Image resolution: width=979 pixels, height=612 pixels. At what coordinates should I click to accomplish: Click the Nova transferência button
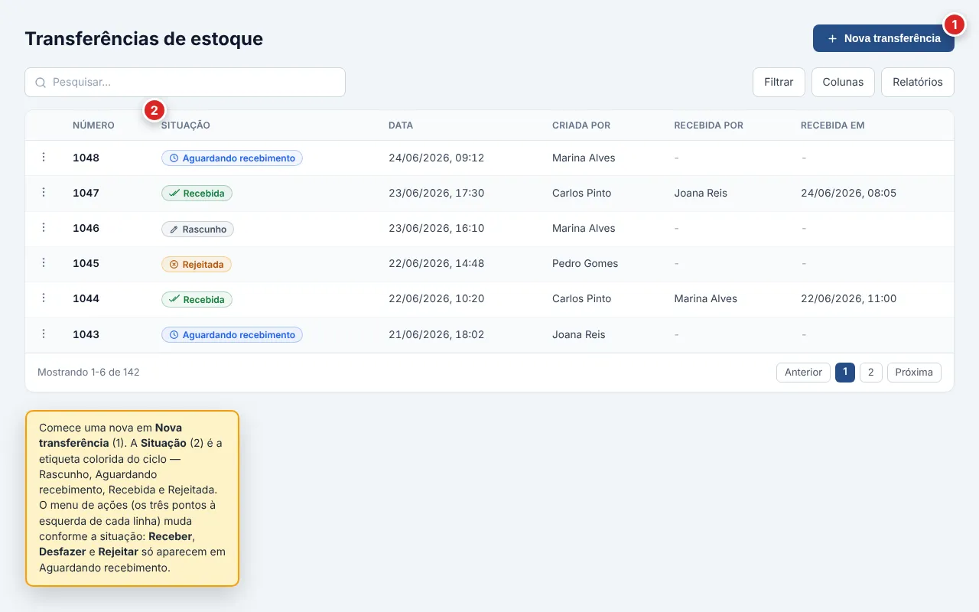883,38
